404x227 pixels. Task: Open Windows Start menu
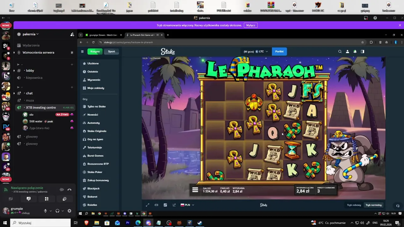pos(5,223)
